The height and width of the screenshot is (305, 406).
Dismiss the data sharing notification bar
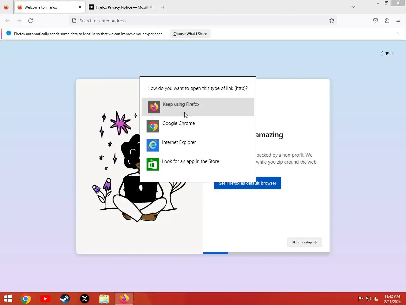[x=398, y=33]
